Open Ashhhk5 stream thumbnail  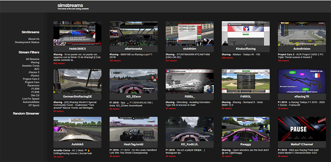[77, 129]
